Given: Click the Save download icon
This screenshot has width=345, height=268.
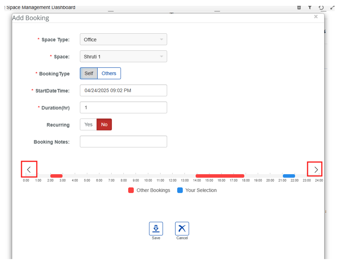Looking at the screenshot, I should tap(156, 229).
